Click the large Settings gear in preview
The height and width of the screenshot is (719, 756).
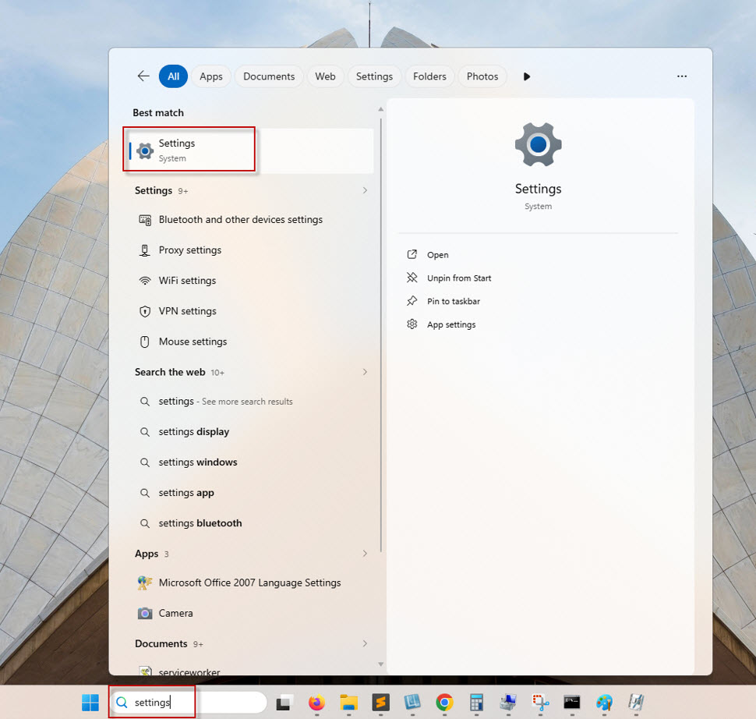[538, 144]
